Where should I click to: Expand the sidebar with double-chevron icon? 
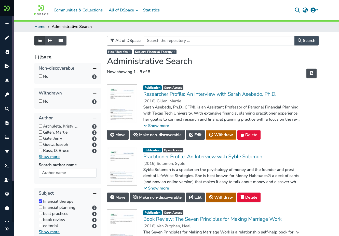pyautogui.click(x=7, y=229)
